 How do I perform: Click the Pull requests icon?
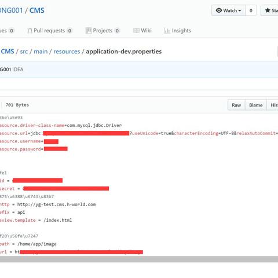(30, 31)
